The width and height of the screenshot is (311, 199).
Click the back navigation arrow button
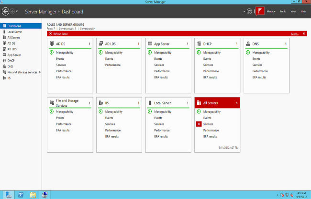(5, 11)
